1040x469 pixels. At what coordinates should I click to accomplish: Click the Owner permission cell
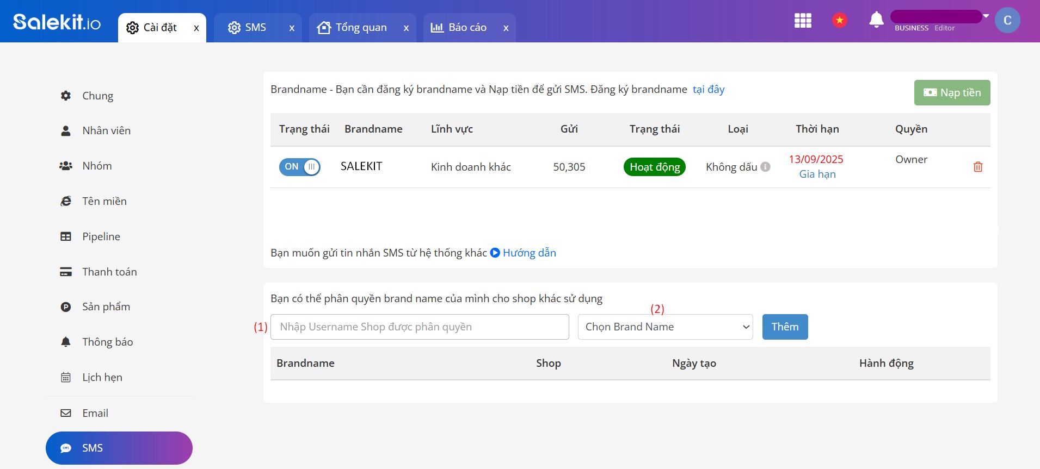pyautogui.click(x=911, y=159)
